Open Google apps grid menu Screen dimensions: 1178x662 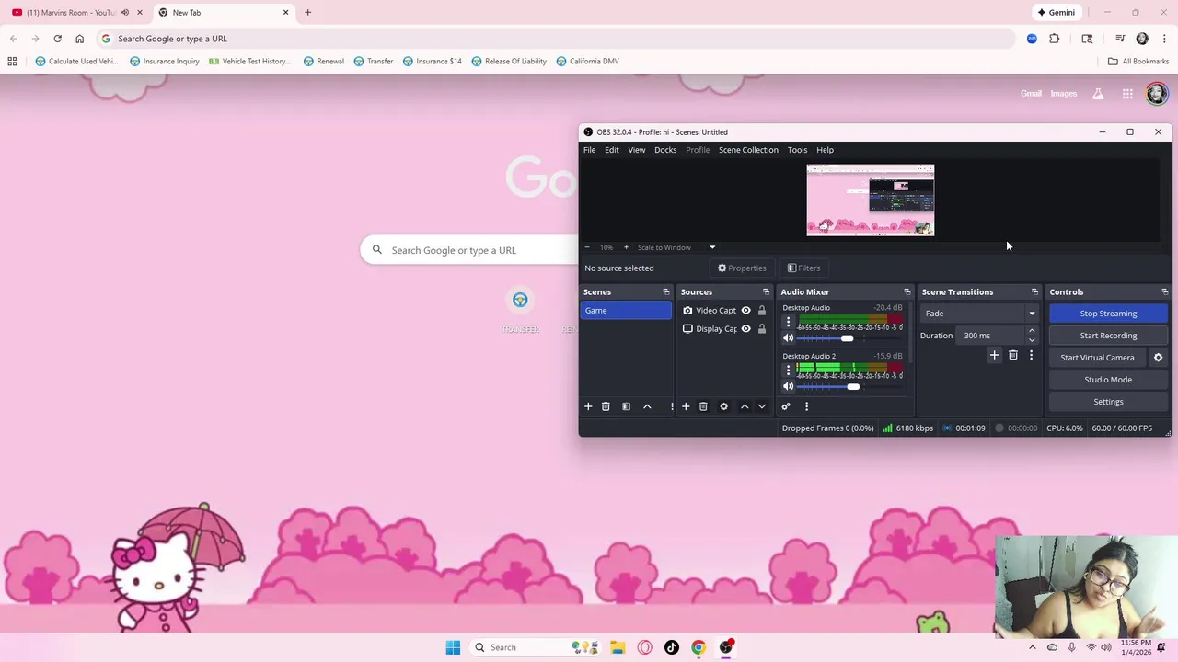click(1127, 94)
